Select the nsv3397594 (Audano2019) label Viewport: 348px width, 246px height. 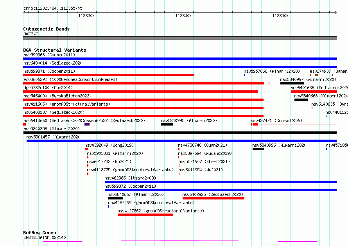tap(205, 153)
